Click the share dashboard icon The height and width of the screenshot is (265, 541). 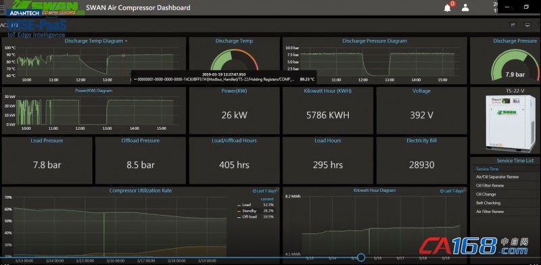(x=513, y=24)
